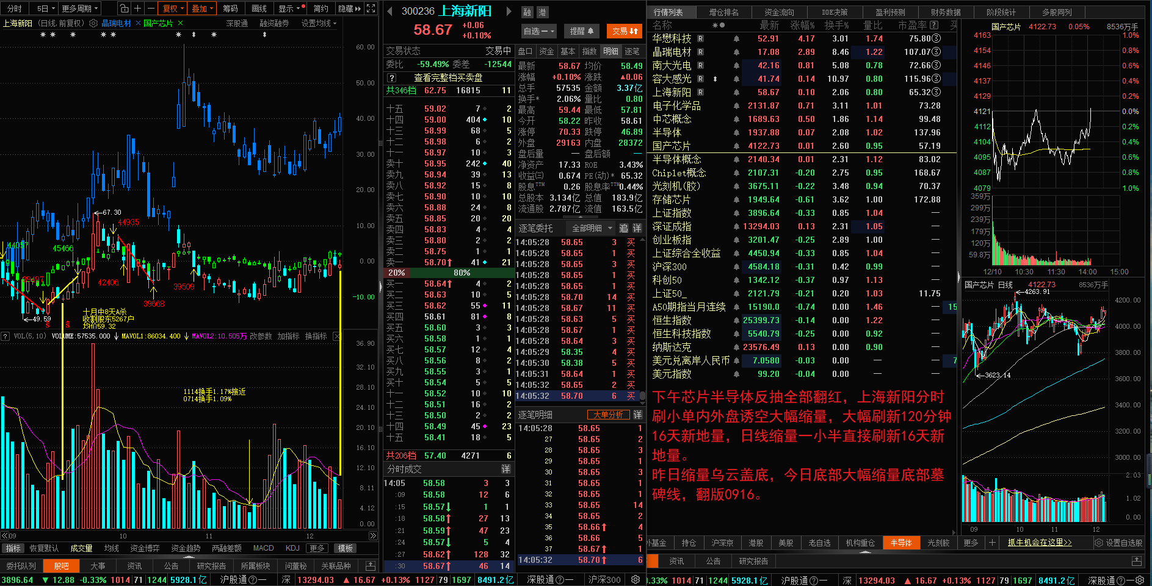This screenshot has height=586, width=1152.
Task: Click settings gear in bottom status bar
Action: [x=636, y=580]
